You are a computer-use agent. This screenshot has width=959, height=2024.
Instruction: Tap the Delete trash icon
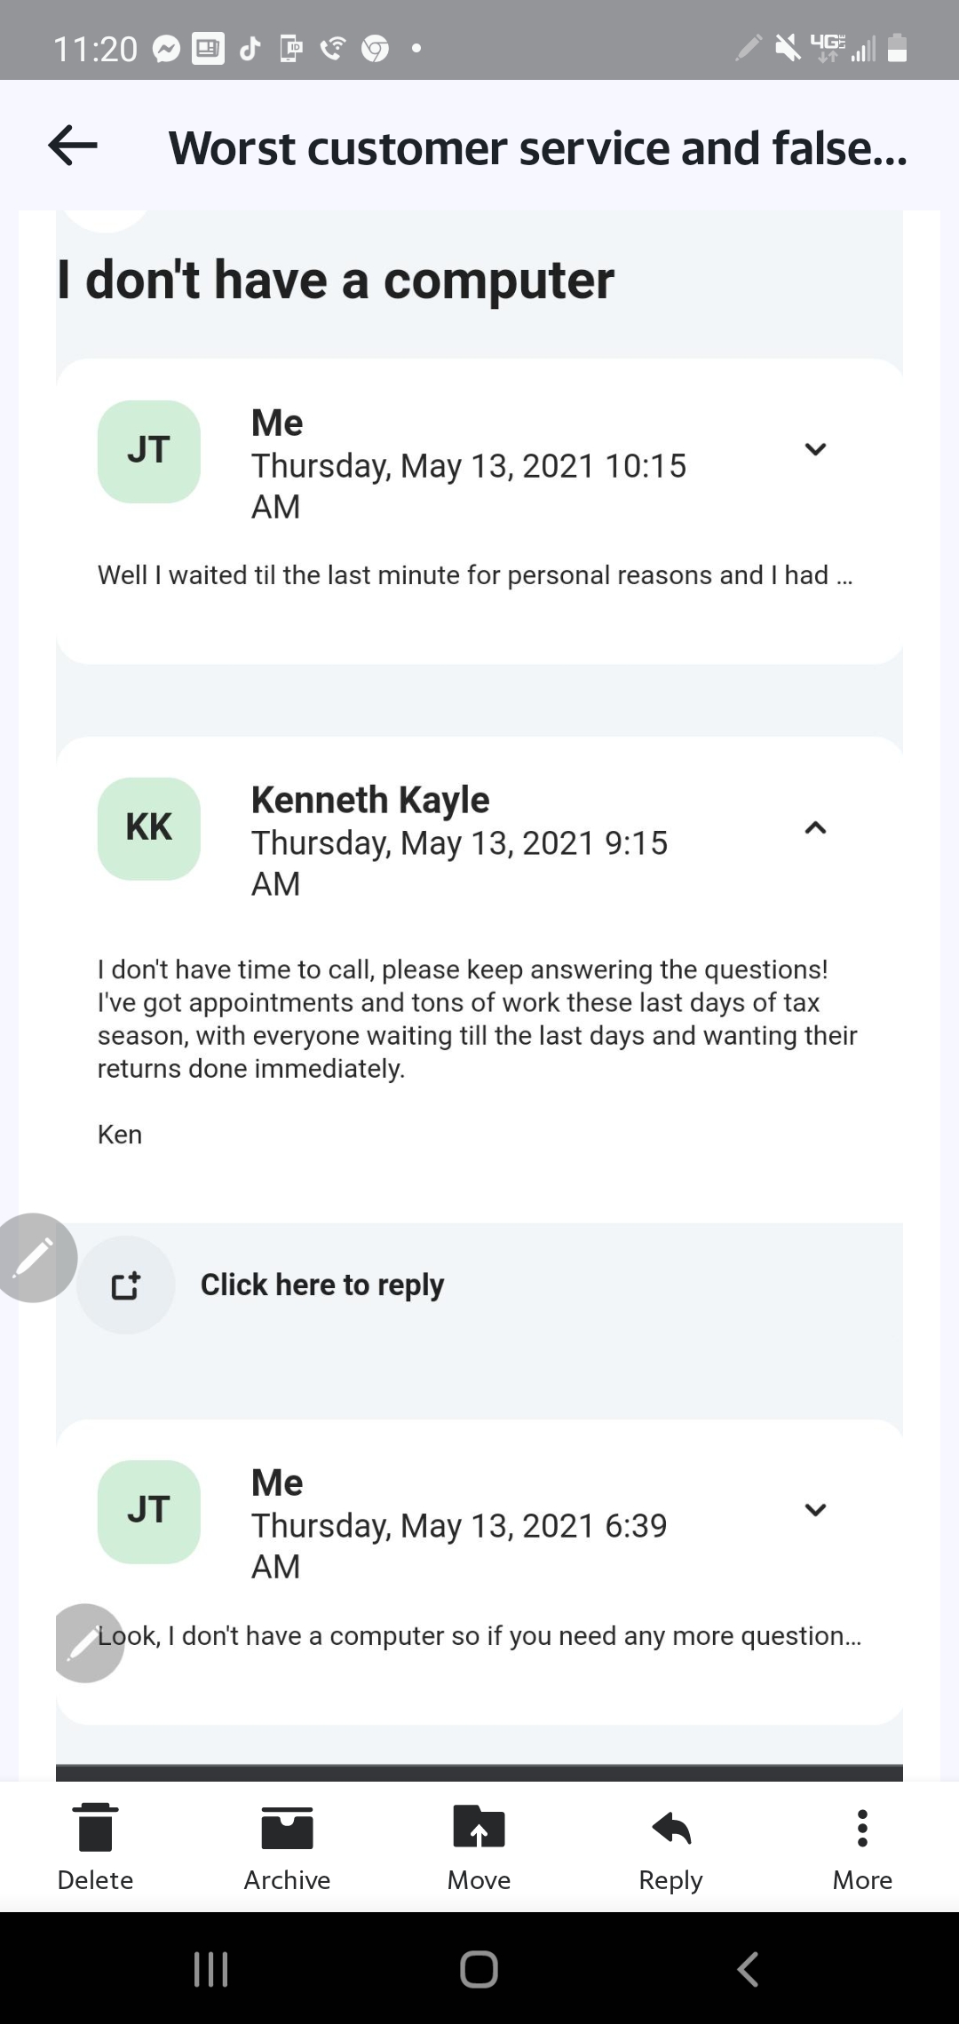click(95, 1827)
